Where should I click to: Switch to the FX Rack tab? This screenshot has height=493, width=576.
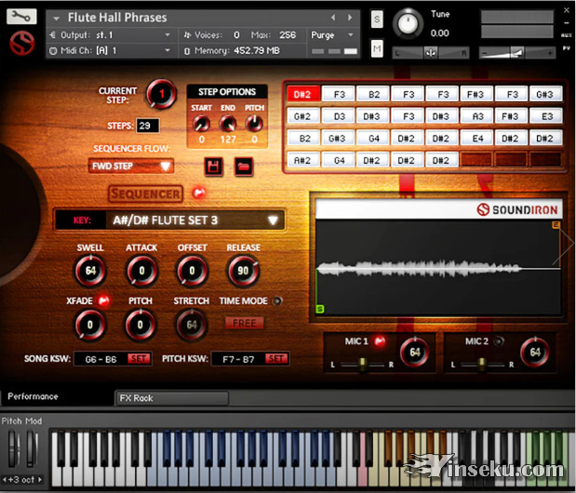pos(171,398)
